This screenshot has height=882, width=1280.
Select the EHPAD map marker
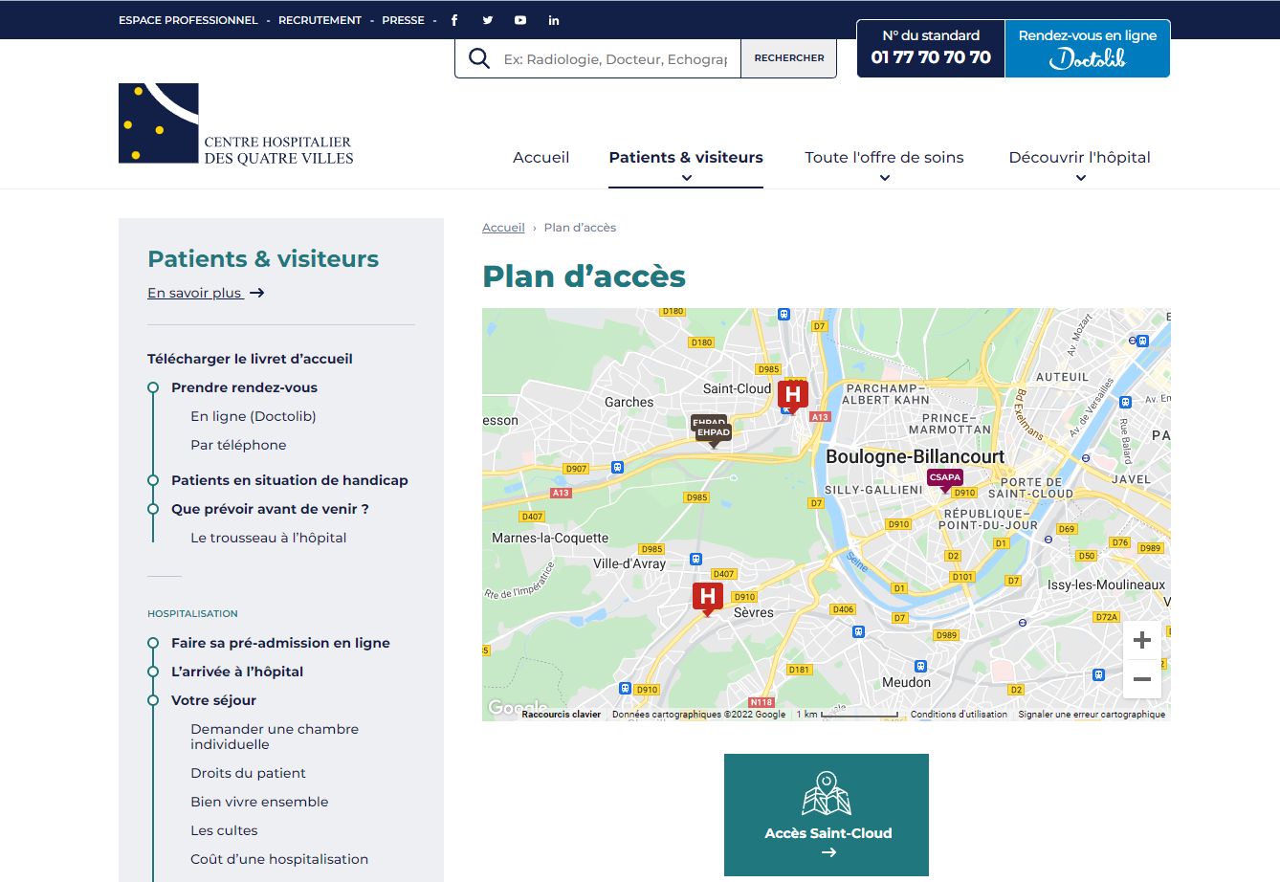tap(714, 432)
